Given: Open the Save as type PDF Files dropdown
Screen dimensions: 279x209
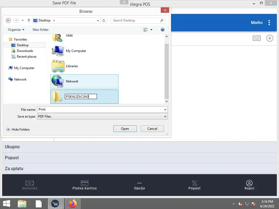Looking at the screenshot, I should tap(102, 116).
